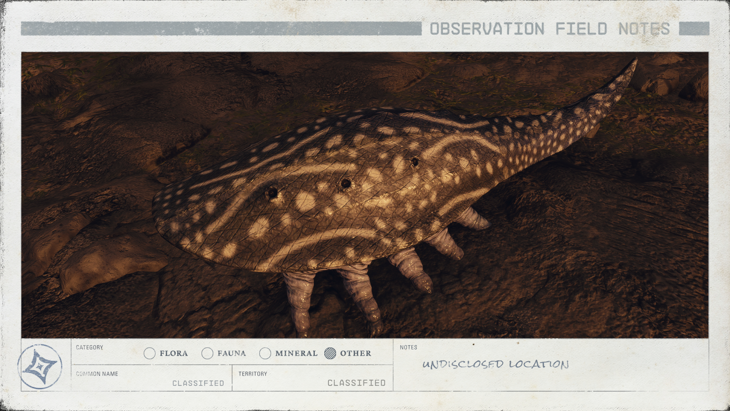This screenshot has width=730, height=411.
Task: Click the 'COMMON NAME' label
Action: (97, 374)
